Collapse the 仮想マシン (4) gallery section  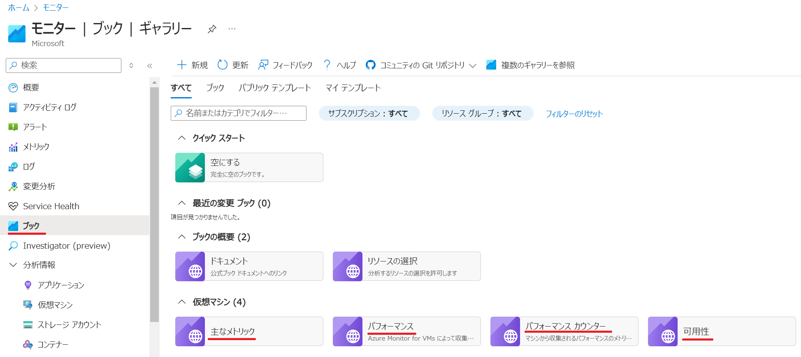(x=181, y=302)
